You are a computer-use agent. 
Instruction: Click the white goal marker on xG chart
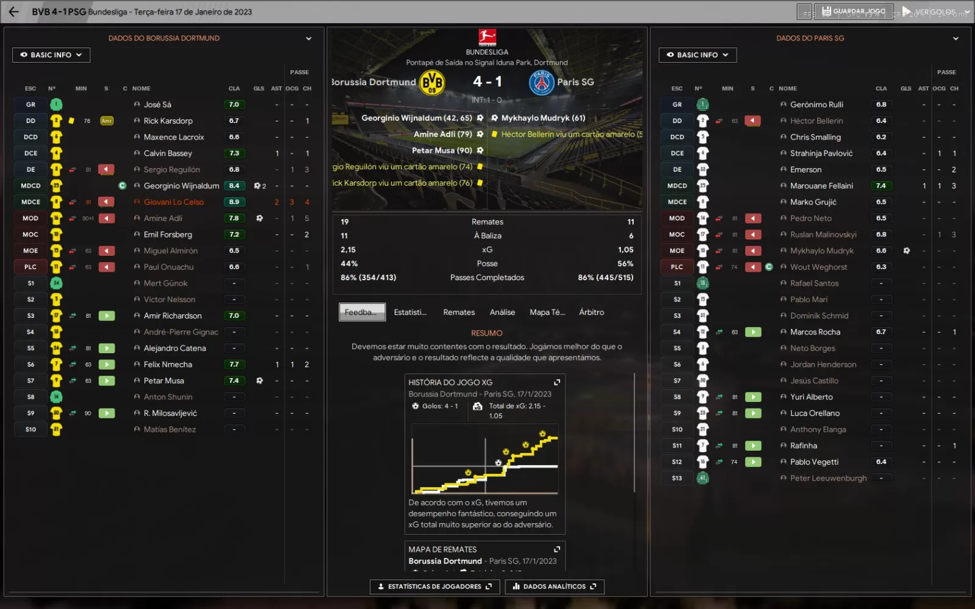[x=498, y=463]
